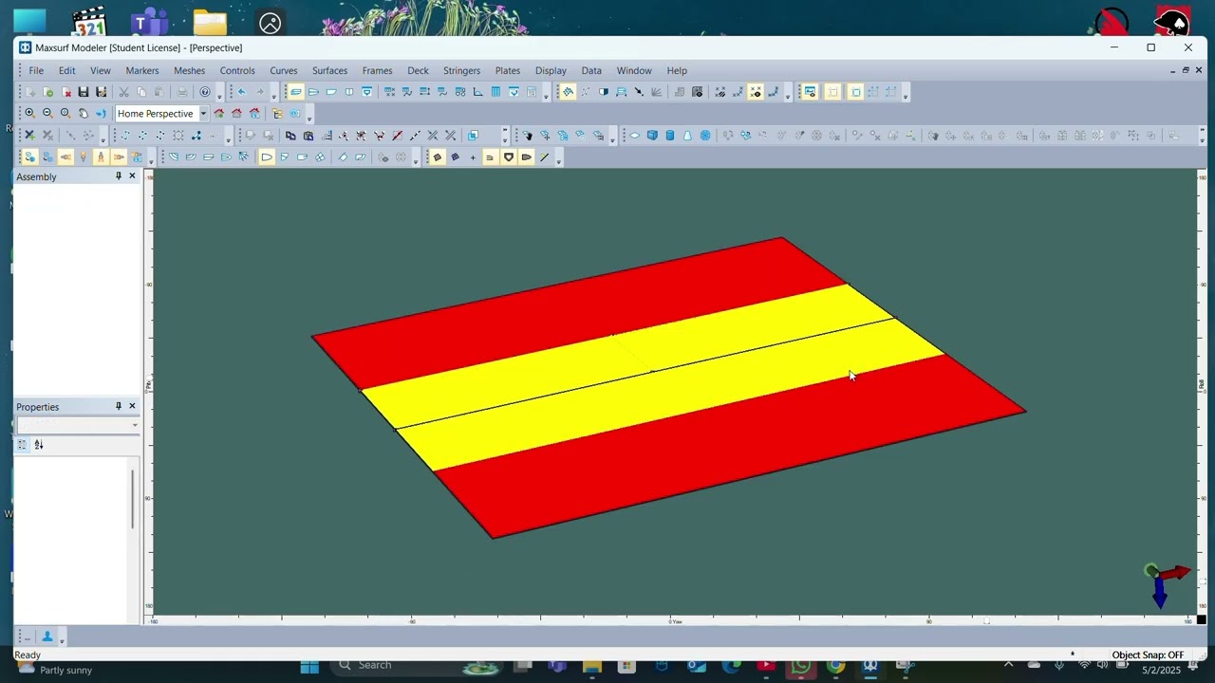Click the first red Home view icon
This screenshot has height=683, width=1215.
click(x=218, y=113)
